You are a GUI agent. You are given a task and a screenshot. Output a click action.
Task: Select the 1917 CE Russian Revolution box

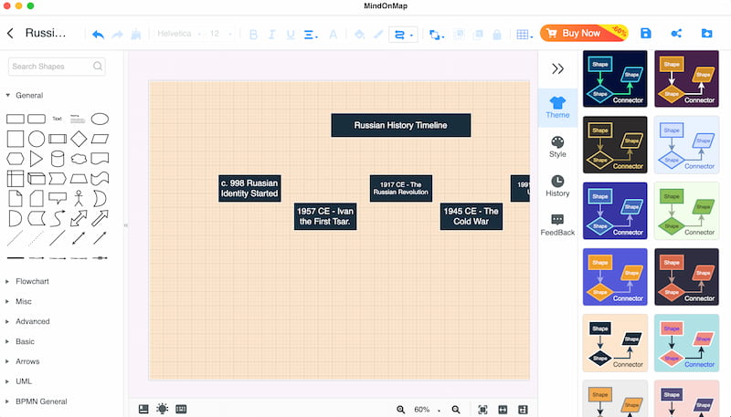point(401,189)
